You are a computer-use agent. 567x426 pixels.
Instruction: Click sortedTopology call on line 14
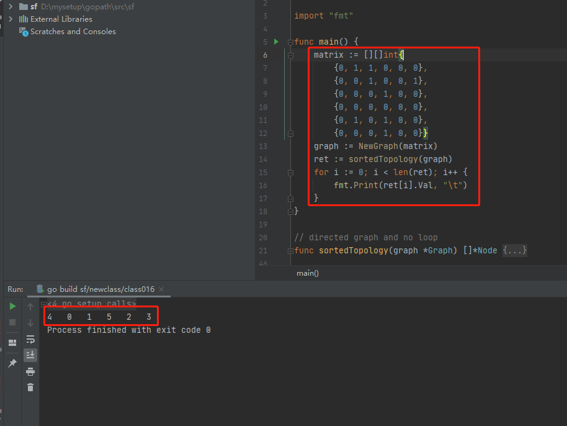tap(383, 159)
